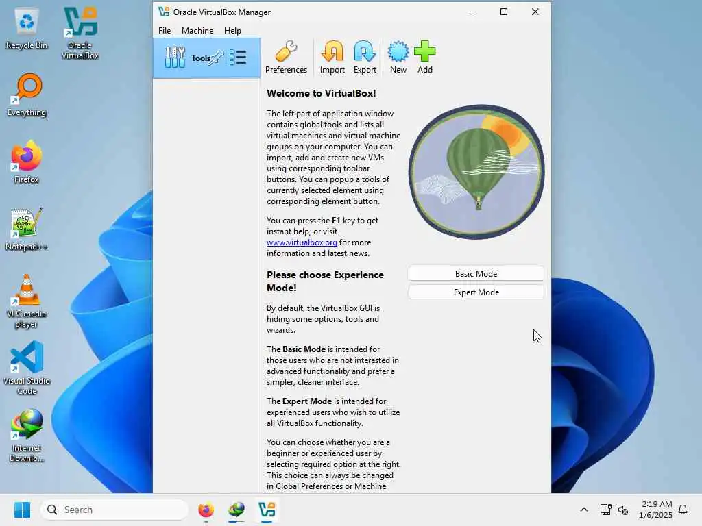Click the Windows Start button
This screenshot has width=702, height=526.
(x=22, y=510)
